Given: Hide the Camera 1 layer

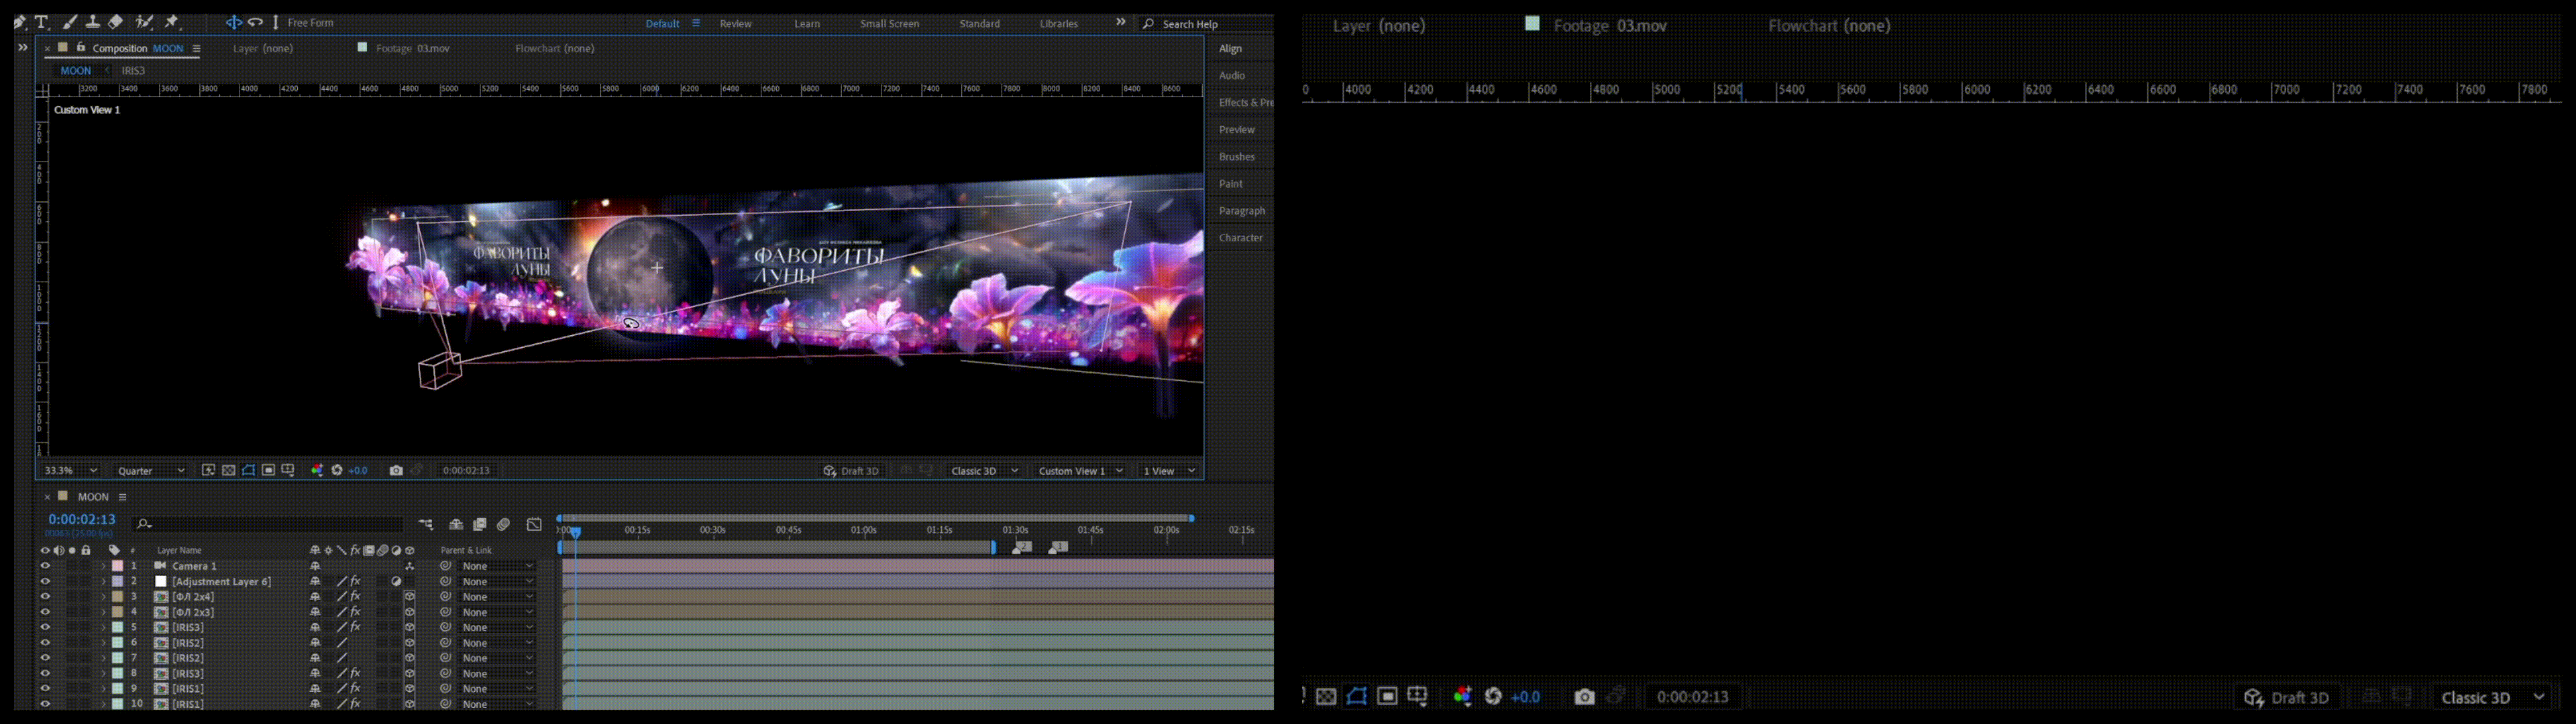Looking at the screenshot, I should pos(45,566).
